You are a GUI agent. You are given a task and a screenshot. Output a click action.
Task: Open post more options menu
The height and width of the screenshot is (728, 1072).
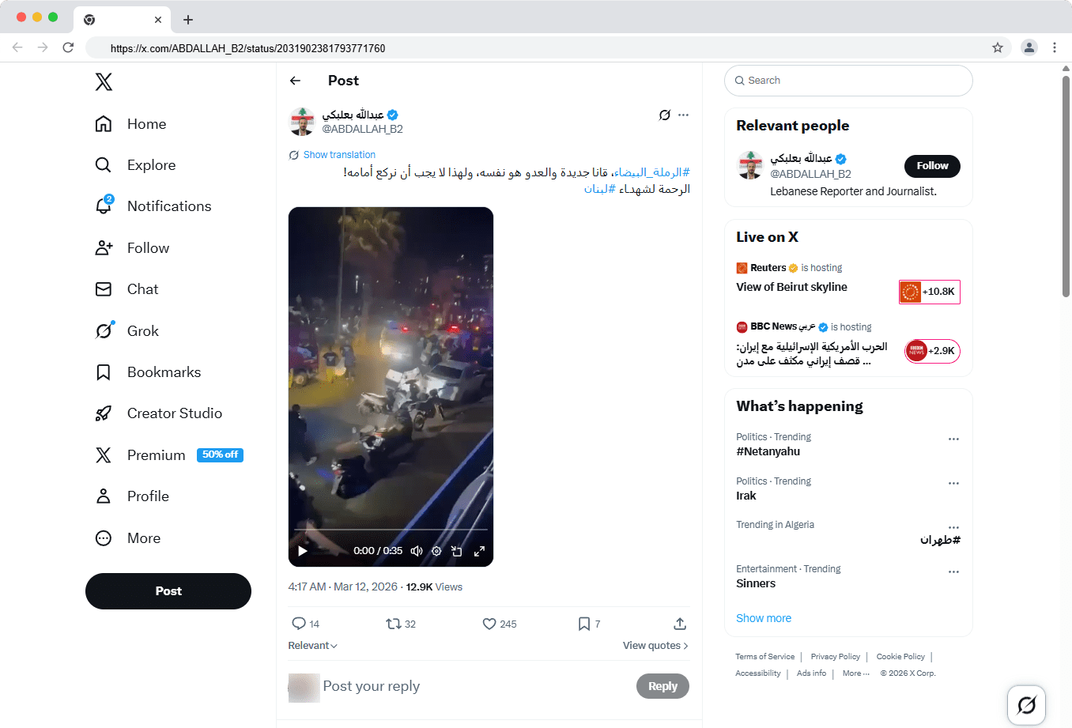[684, 115]
